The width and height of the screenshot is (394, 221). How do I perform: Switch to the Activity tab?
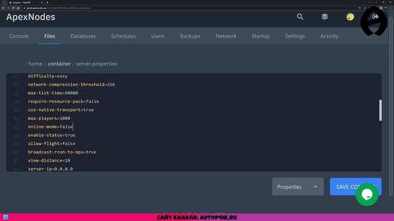(x=329, y=36)
